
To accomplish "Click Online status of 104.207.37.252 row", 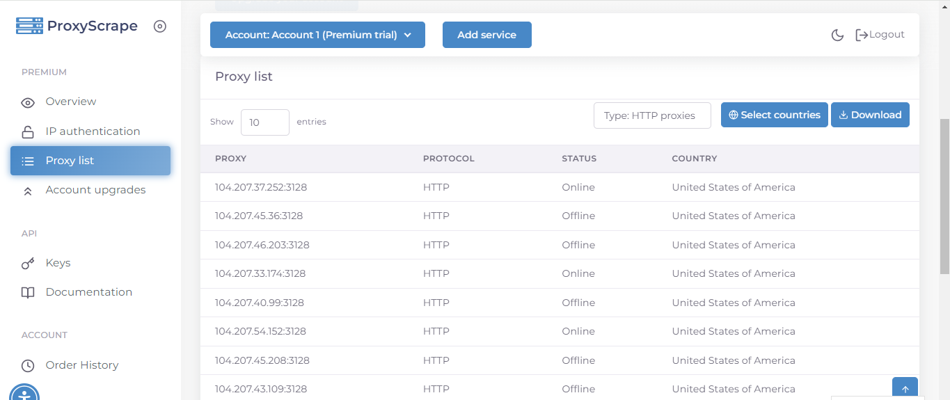I will tap(578, 187).
